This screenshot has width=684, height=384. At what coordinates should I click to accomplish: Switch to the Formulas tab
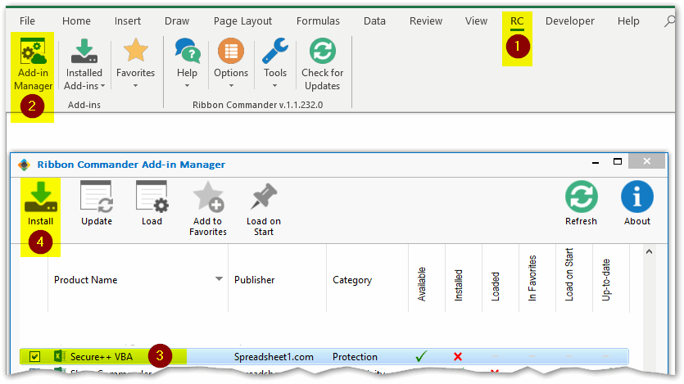[318, 21]
